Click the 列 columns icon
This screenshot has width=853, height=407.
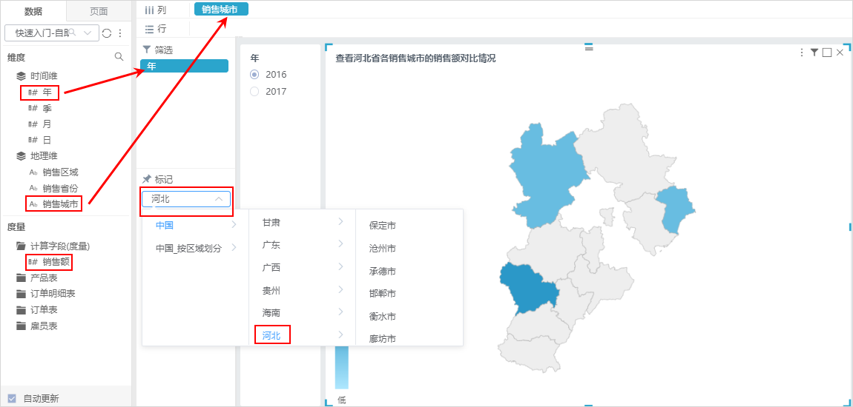click(148, 10)
